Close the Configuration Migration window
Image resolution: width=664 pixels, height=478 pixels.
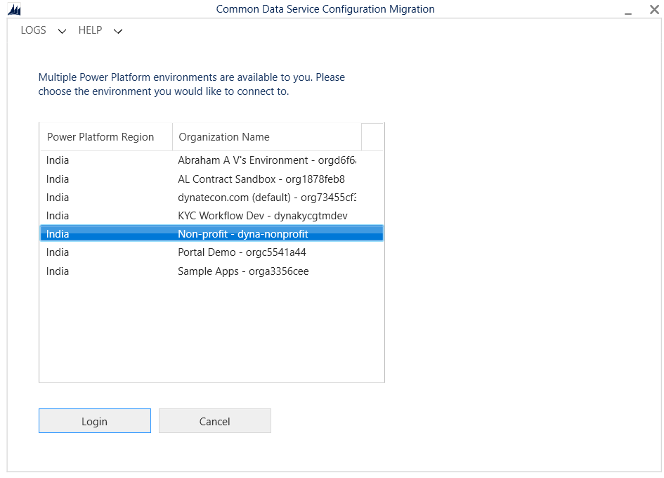[x=653, y=10]
